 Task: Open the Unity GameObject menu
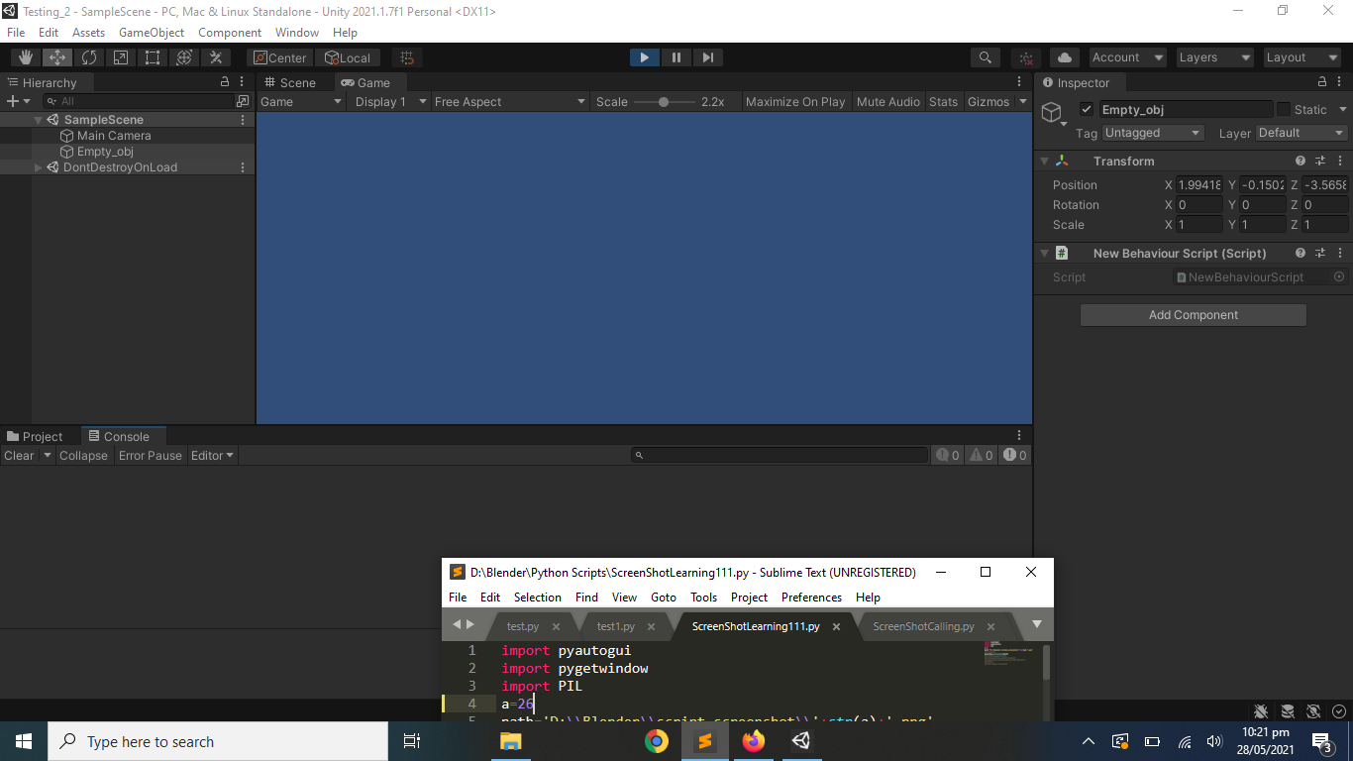tap(152, 33)
